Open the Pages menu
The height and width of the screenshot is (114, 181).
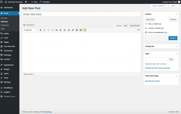(10, 42)
